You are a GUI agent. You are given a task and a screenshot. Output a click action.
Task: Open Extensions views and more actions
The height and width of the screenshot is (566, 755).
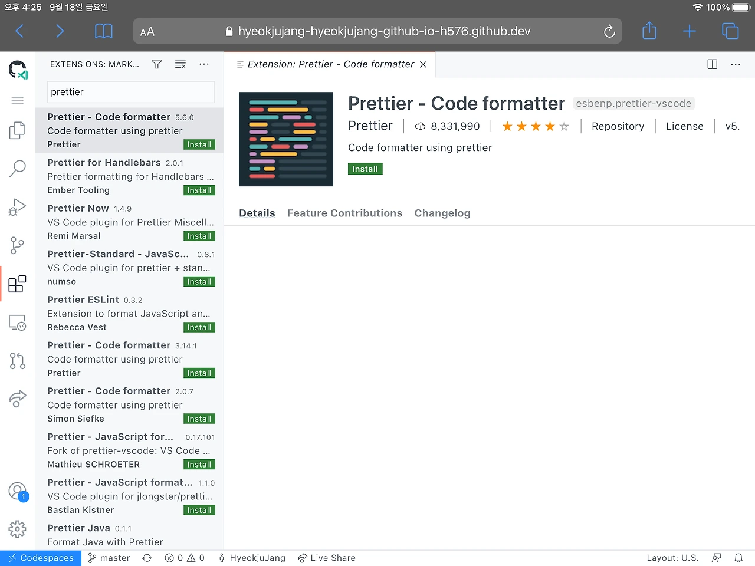click(204, 64)
